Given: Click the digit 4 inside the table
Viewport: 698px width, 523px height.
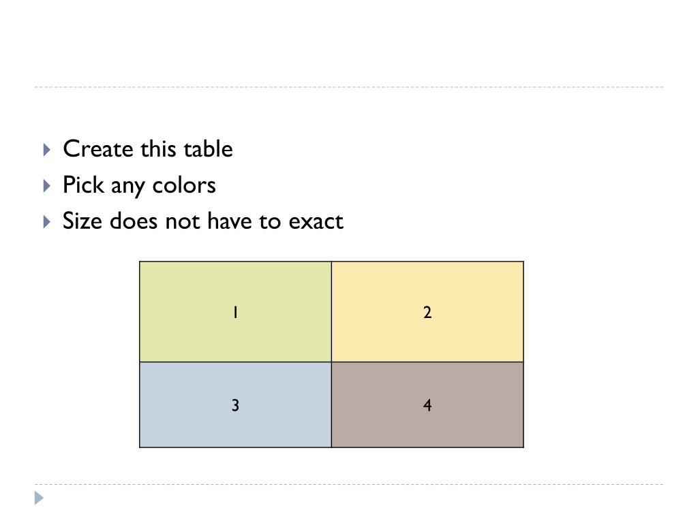Looking at the screenshot, I should pyautogui.click(x=427, y=406).
